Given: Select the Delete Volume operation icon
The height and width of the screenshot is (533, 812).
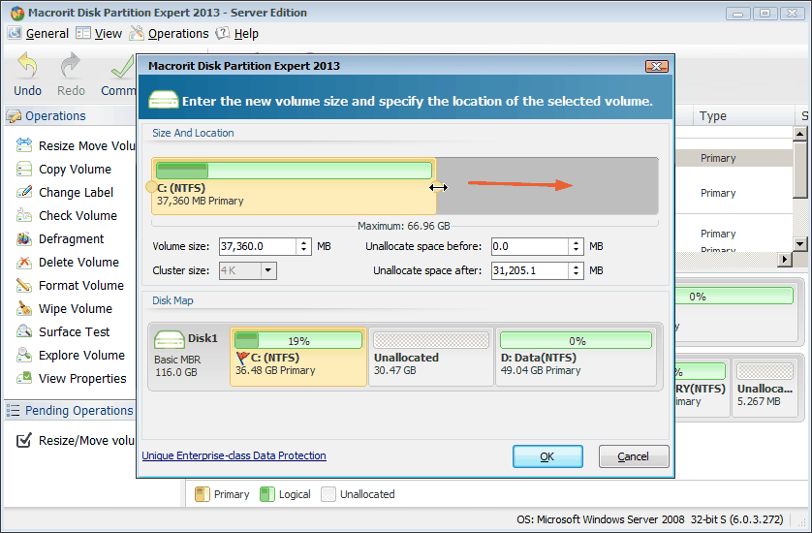Looking at the screenshot, I should (24, 262).
